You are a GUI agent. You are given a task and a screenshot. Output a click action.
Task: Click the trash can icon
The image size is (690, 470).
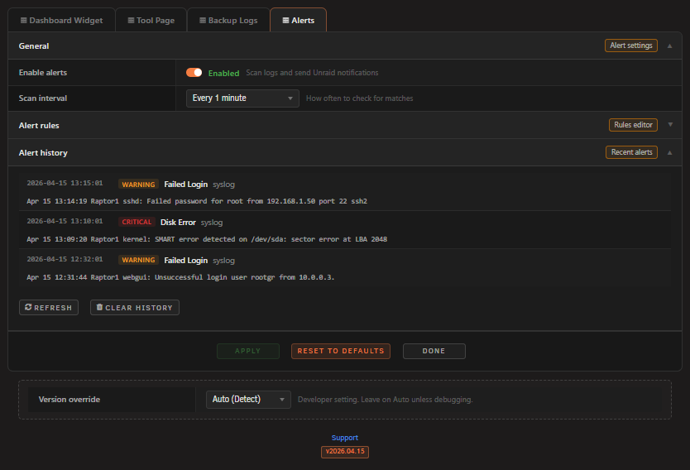(99, 307)
